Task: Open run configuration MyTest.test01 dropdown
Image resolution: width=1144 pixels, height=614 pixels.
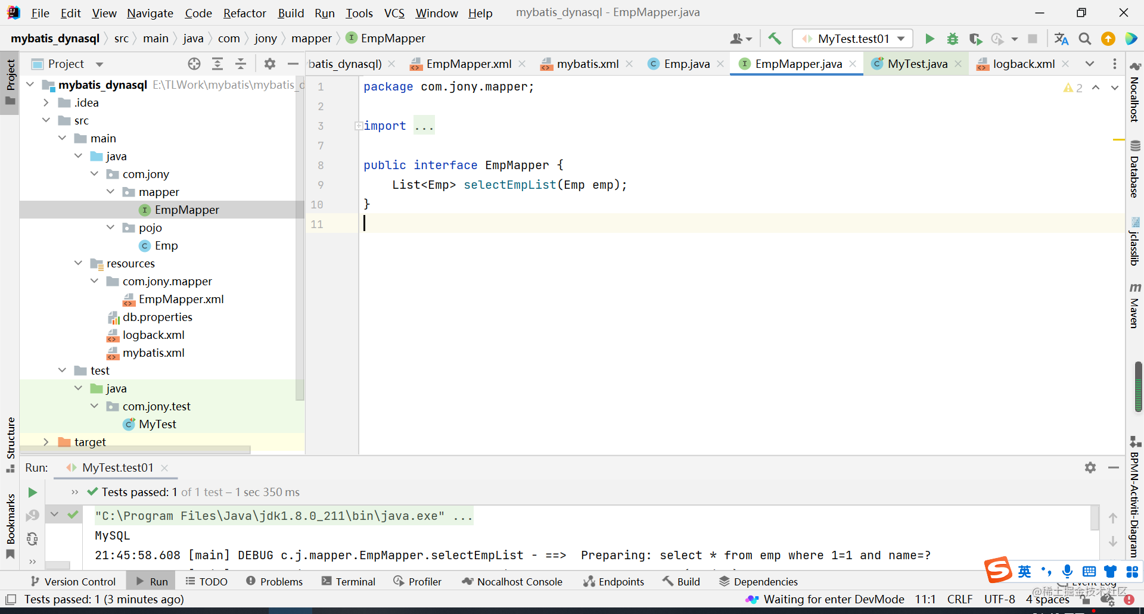Action: tap(853, 39)
